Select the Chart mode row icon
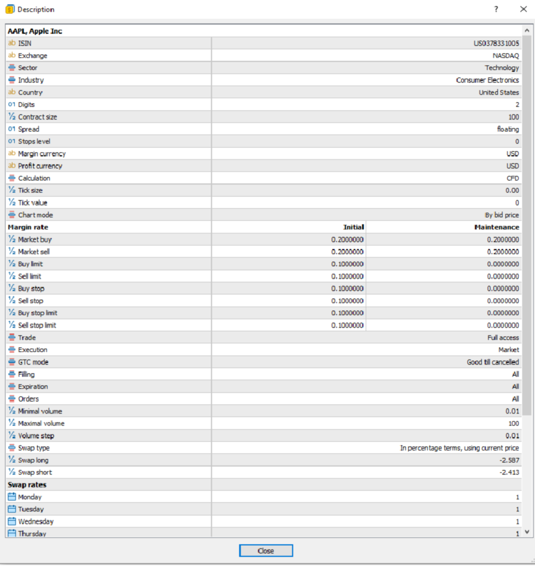The width and height of the screenshot is (535, 569). point(12,215)
